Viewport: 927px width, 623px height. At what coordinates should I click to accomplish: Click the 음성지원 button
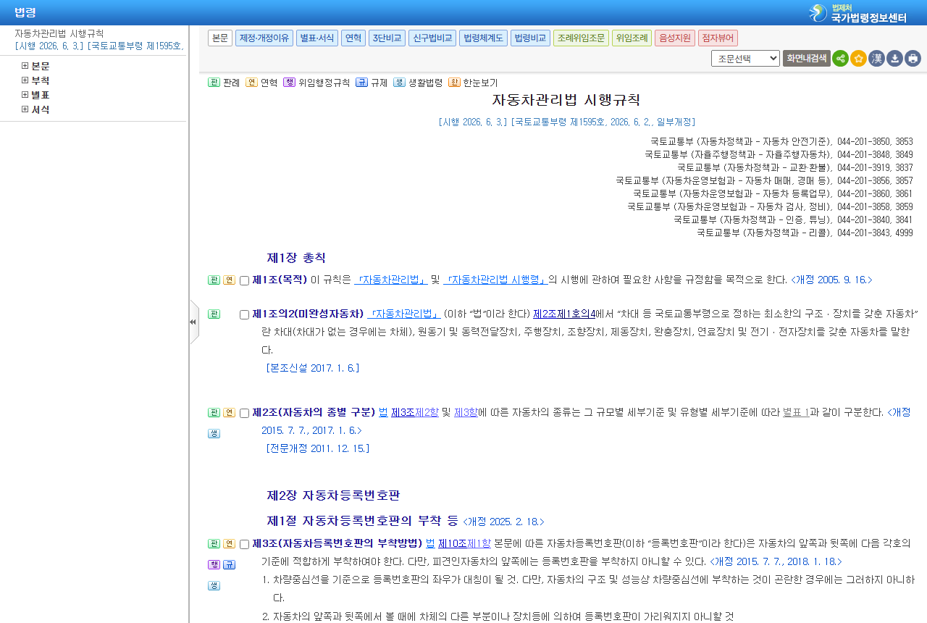click(674, 38)
